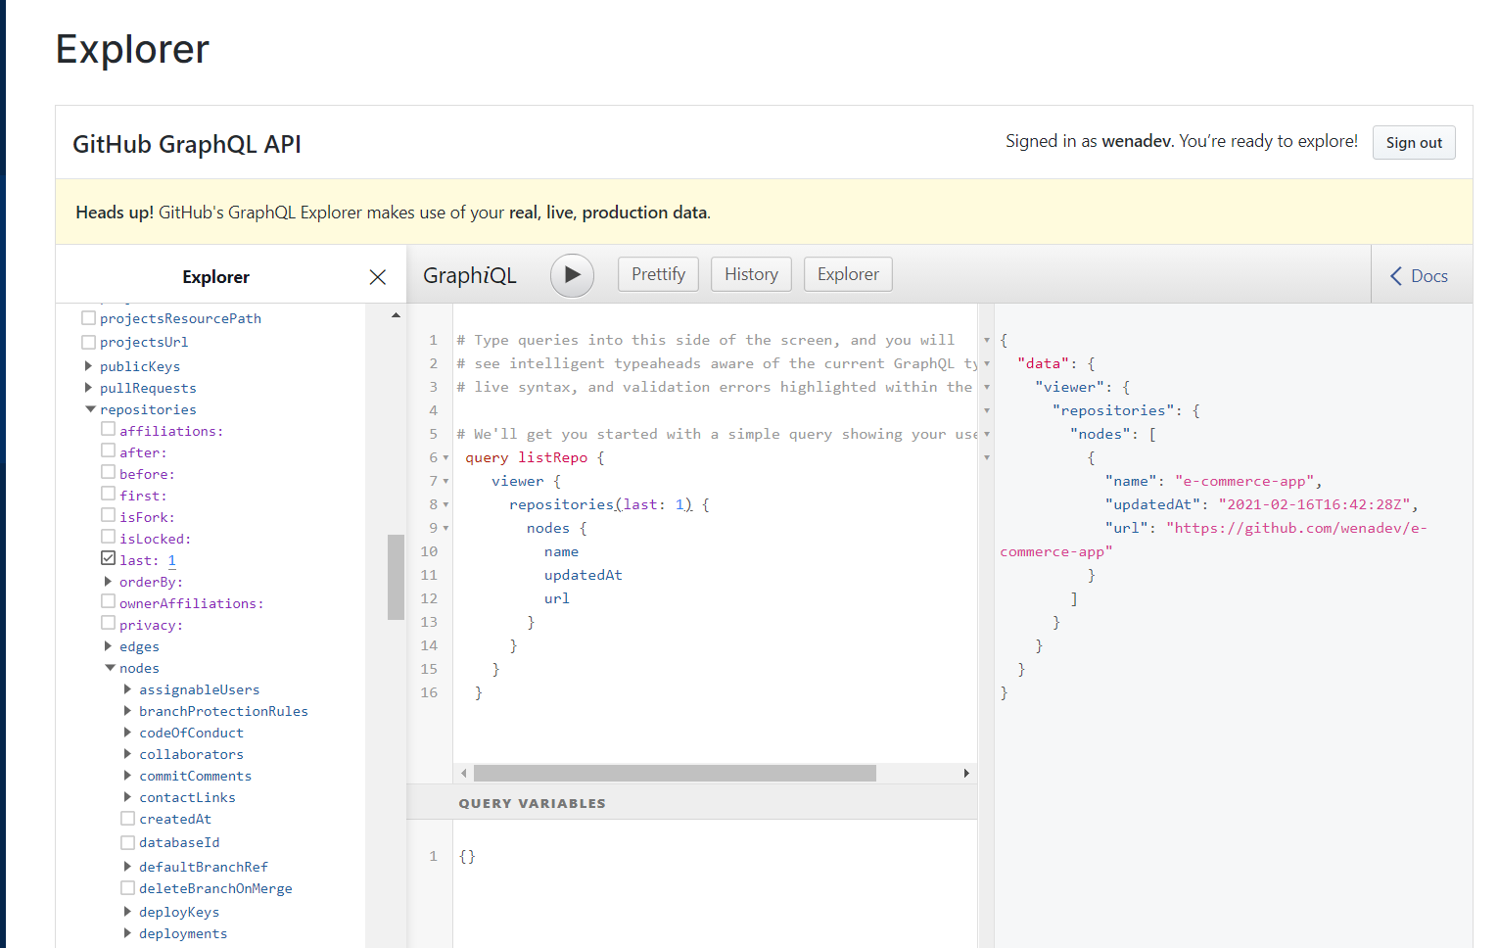Click the explorer panel vertical scrollbar thumb
The image size is (1498, 948).
[x=396, y=577]
